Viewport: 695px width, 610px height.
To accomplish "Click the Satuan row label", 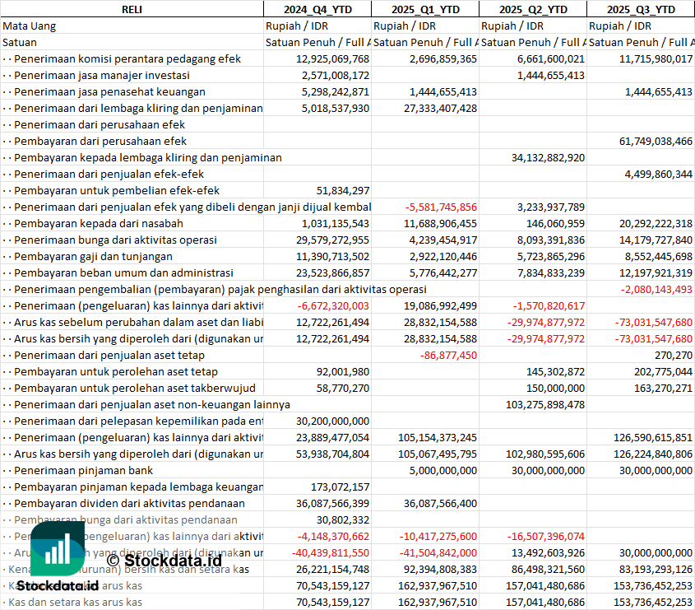I will tap(20, 43).
